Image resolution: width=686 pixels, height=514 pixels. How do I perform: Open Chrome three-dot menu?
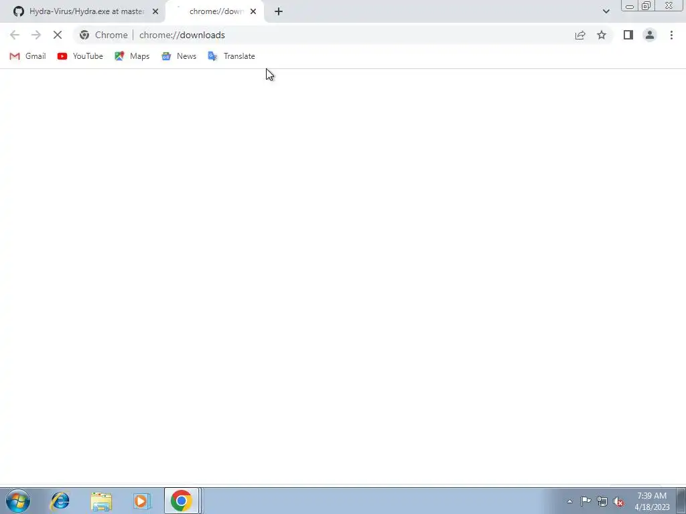[671, 35]
